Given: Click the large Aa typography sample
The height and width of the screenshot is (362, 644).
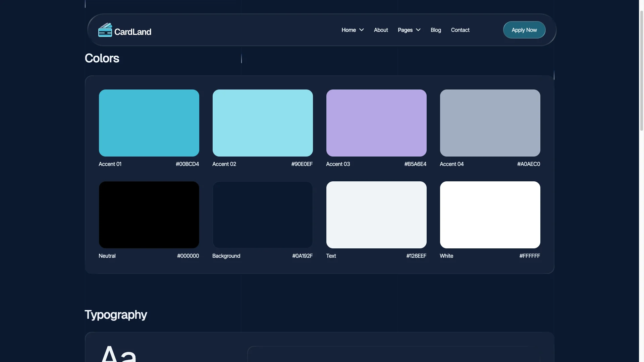Looking at the screenshot, I should pyautogui.click(x=118, y=354).
